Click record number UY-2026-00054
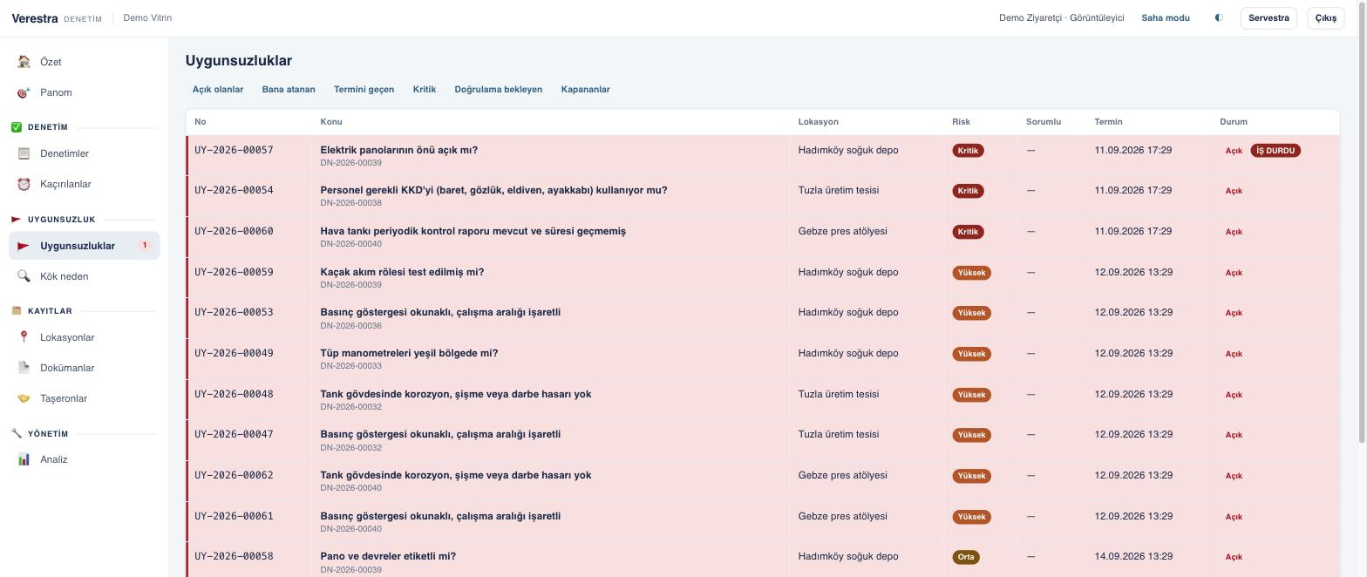The height and width of the screenshot is (577, 1367). [234, 190]
